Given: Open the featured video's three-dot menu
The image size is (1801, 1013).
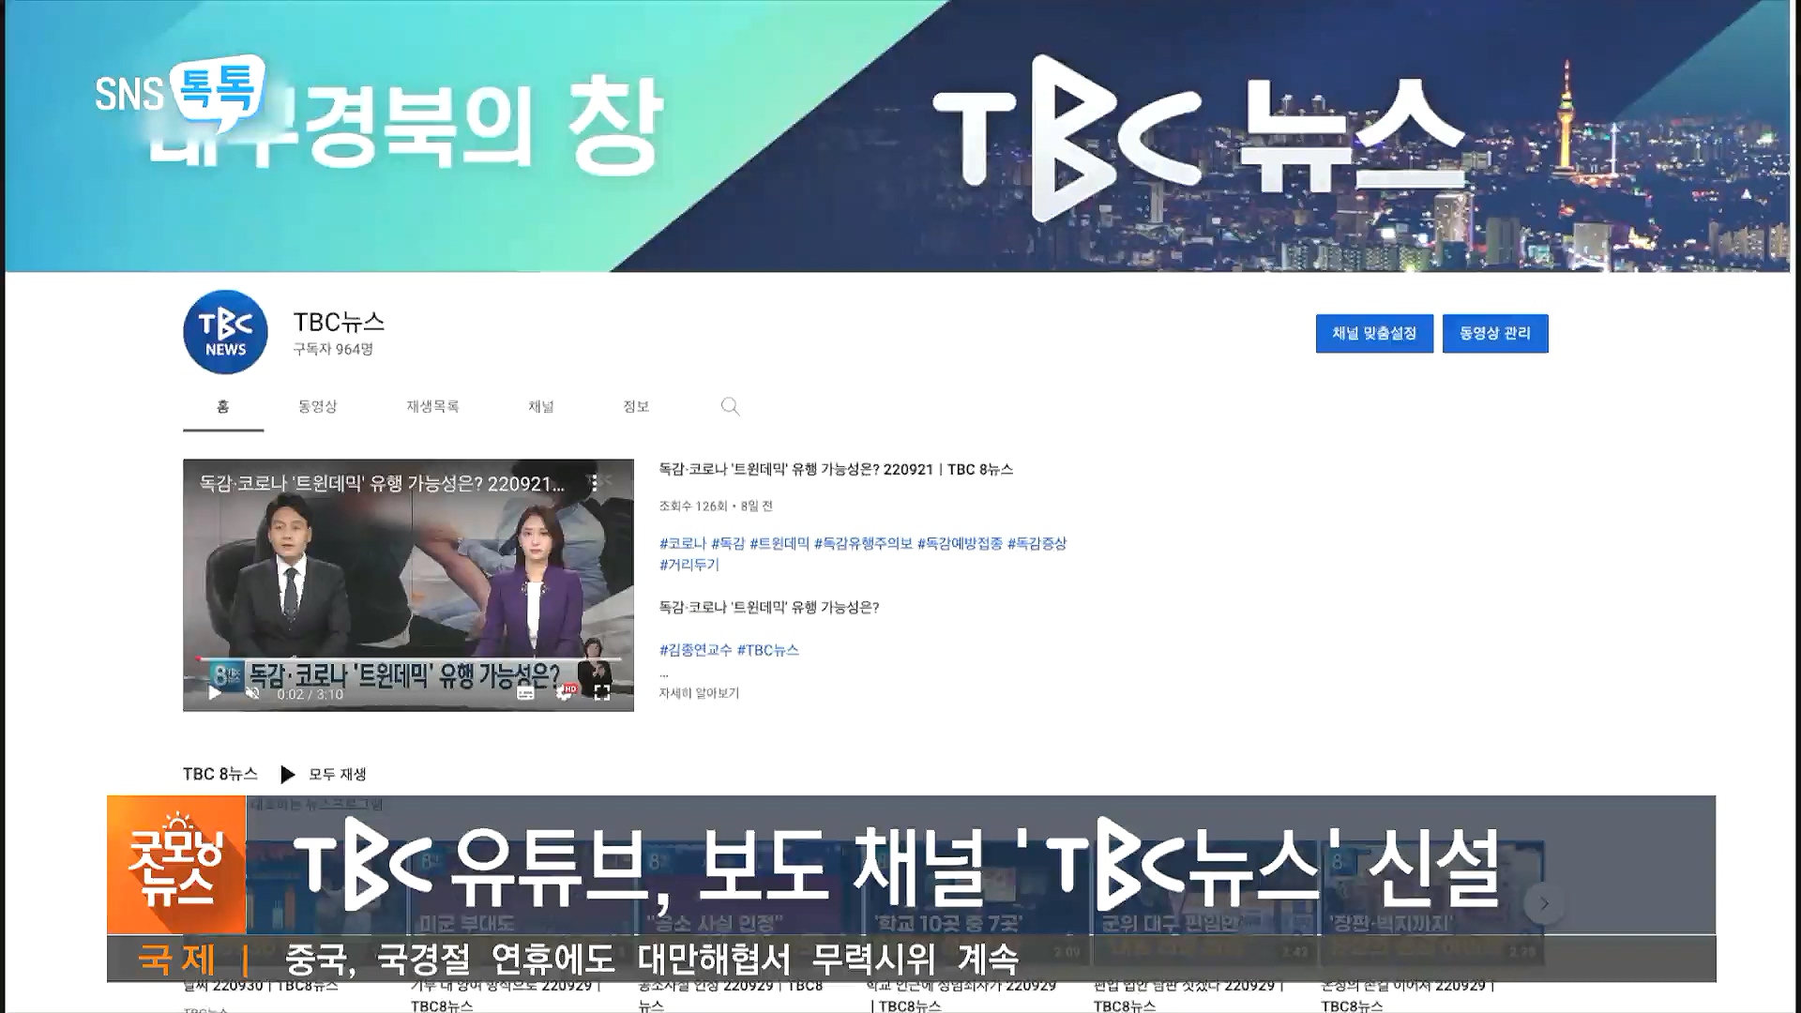Looking at the screenshot, I should [x=595, y=483].
